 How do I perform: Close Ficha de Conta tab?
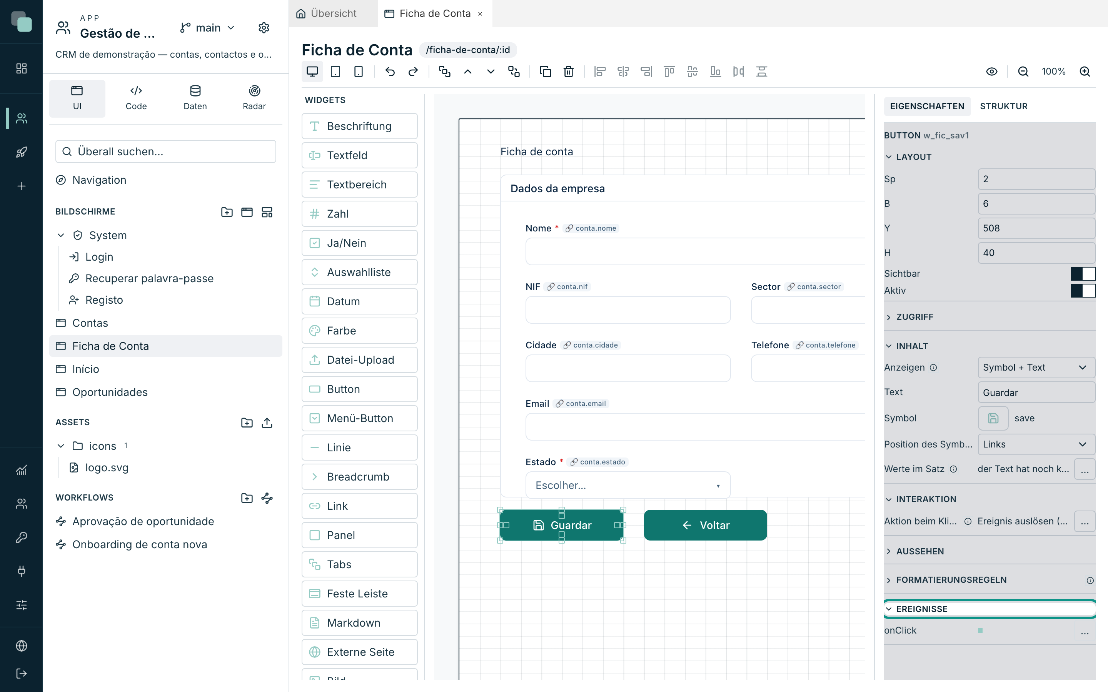480,14
